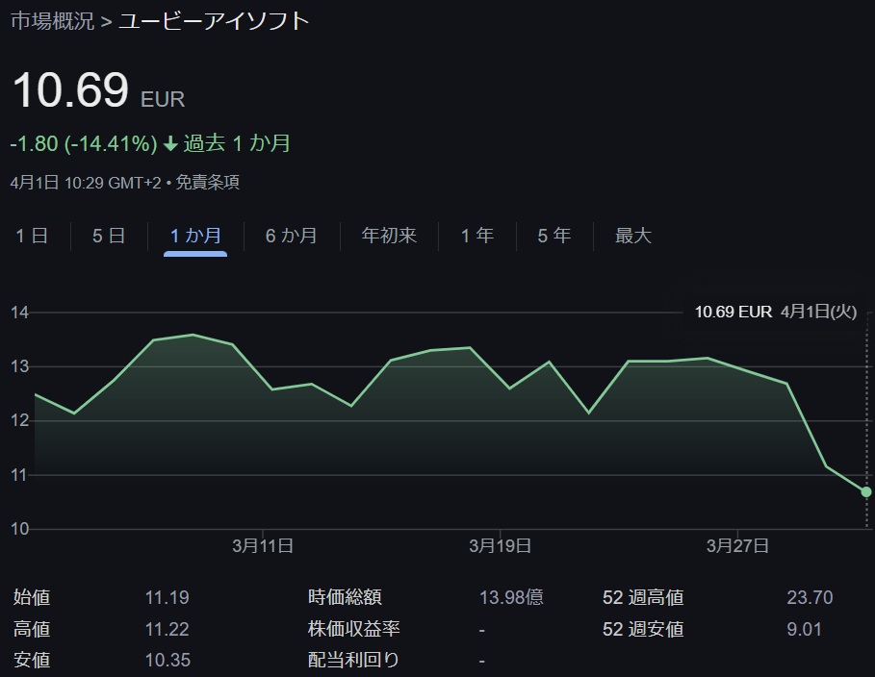Click the 時価総額 label

[x=345, y=597]
